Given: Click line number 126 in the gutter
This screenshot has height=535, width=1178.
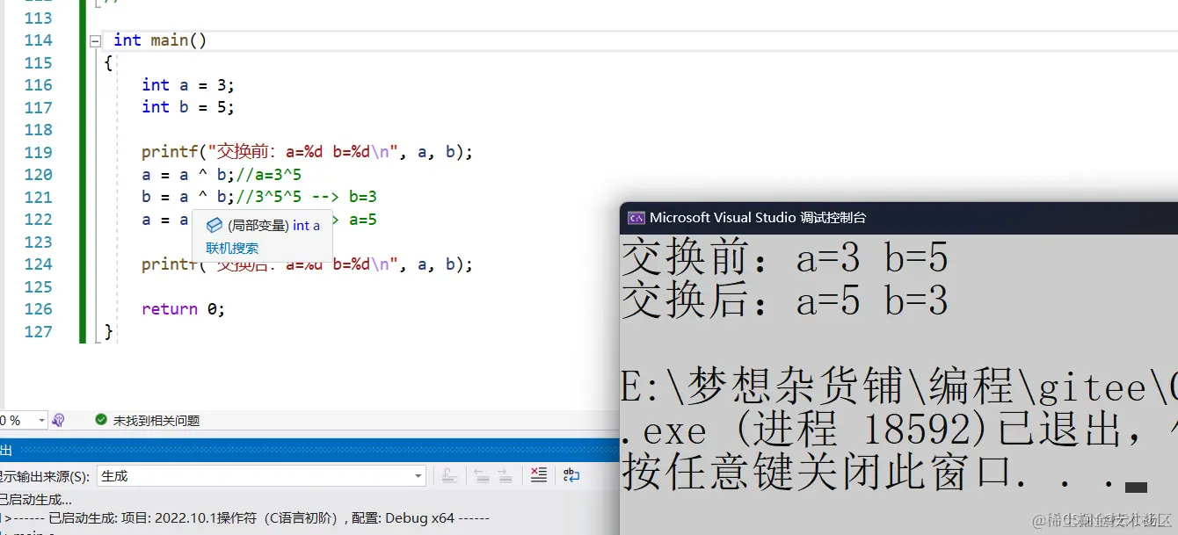Looking at the screenshot, I should tap(39, 309).
